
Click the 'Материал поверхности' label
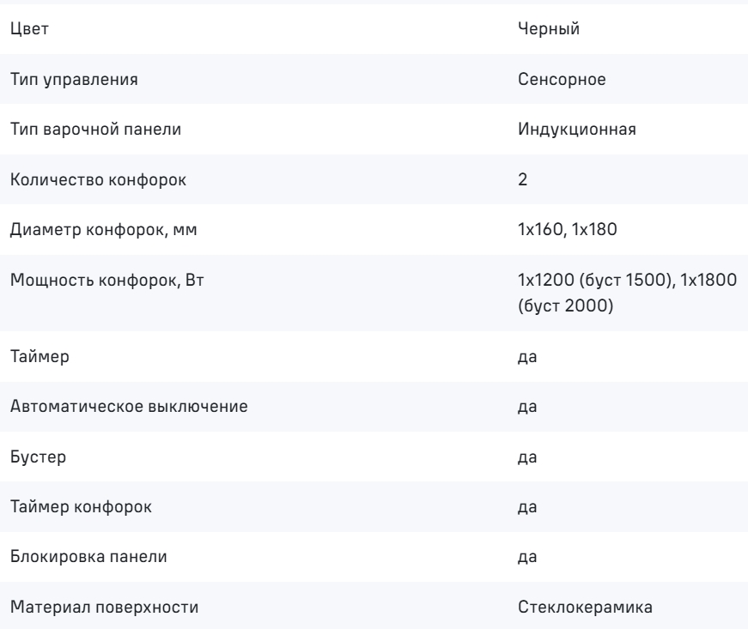point(104,608)
